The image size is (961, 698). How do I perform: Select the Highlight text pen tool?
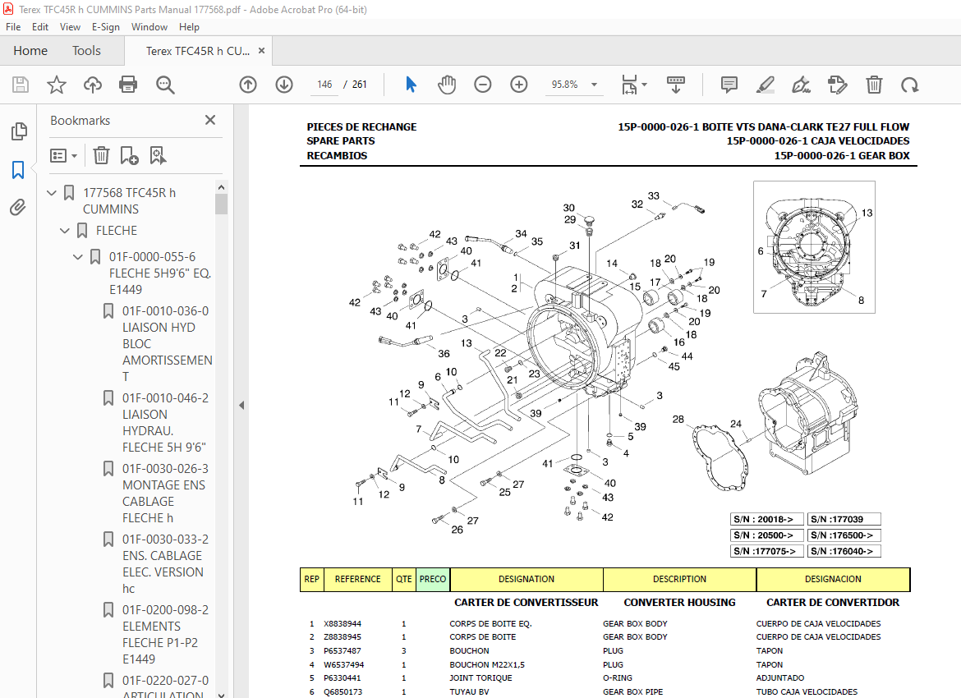765,85
